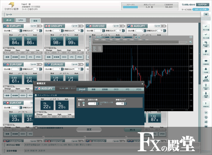The image size is (212, 155).
Task: Click the OCO button on EUR/JPY panel
Action: pos(23,57)
